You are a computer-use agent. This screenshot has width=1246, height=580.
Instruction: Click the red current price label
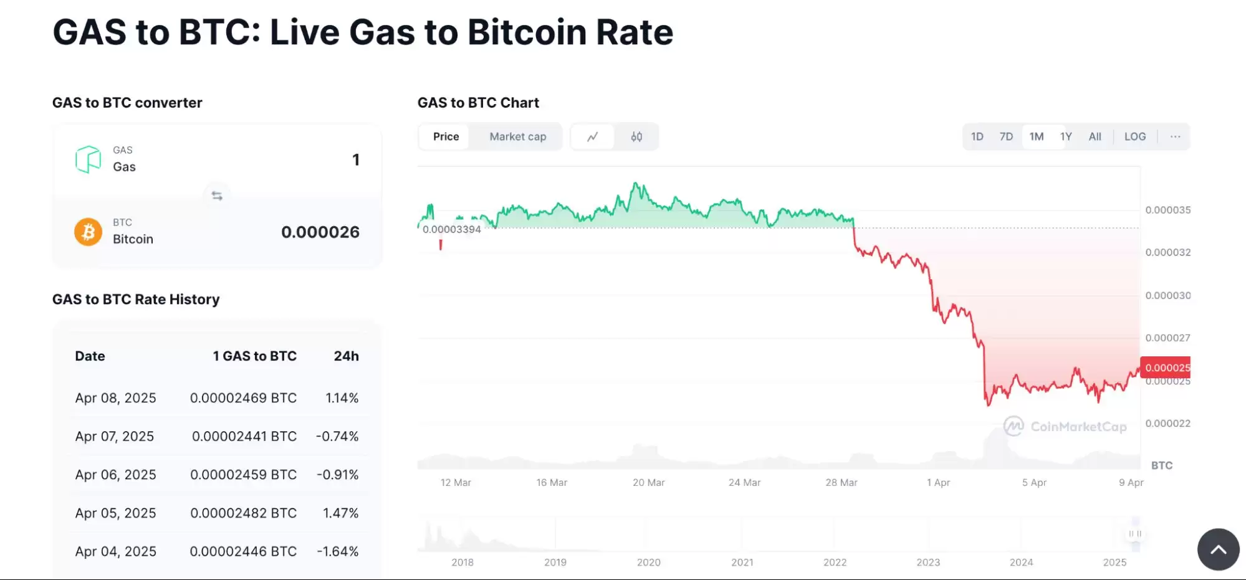pyautogui.click(x=1165, y=368)
